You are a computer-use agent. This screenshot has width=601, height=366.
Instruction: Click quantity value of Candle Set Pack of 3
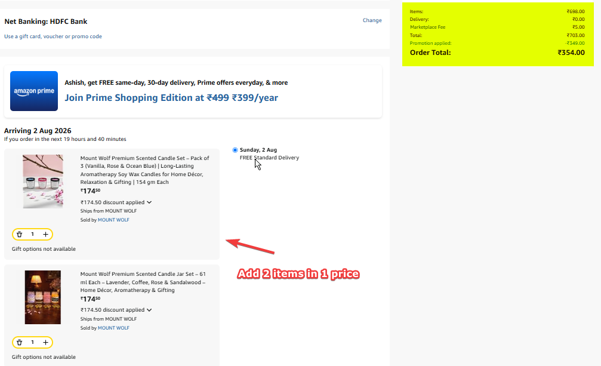click(x=33, y=234)
